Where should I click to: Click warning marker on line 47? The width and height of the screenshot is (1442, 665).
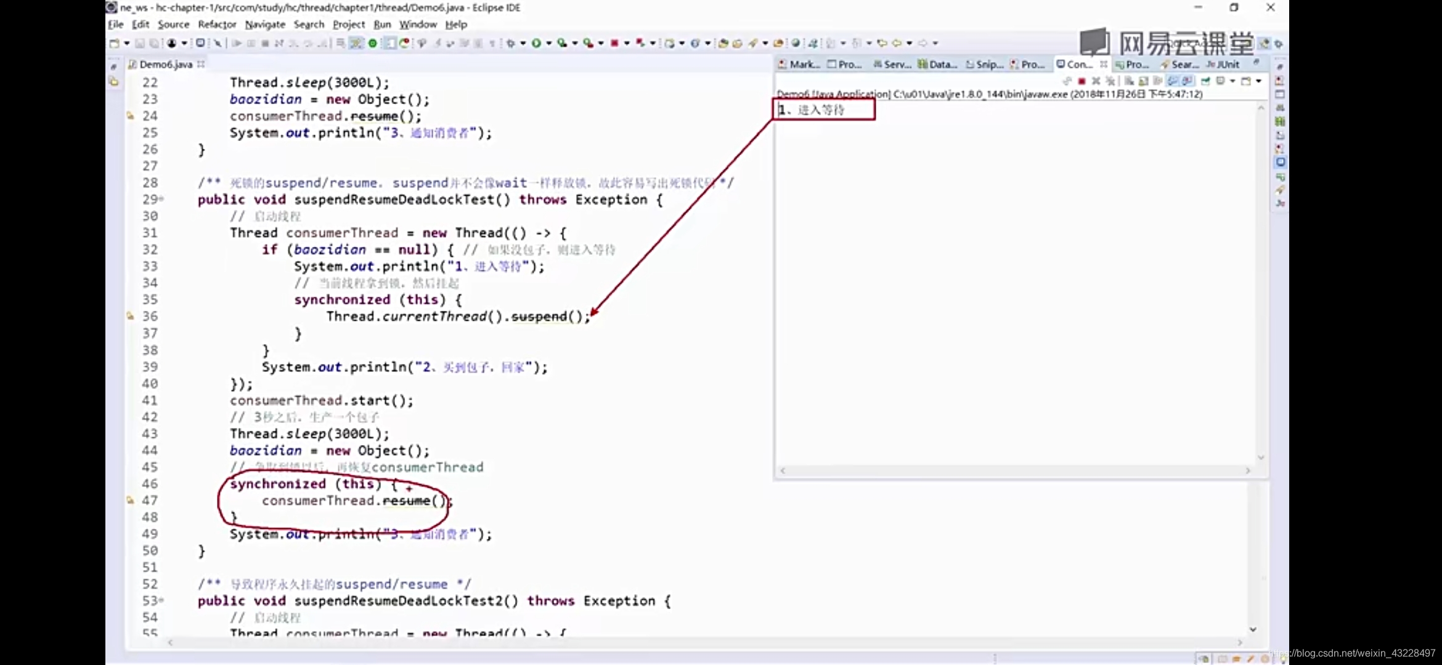[x=130, y=500]
